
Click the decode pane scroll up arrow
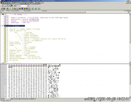pyautogui.click(x=130, y=14)
